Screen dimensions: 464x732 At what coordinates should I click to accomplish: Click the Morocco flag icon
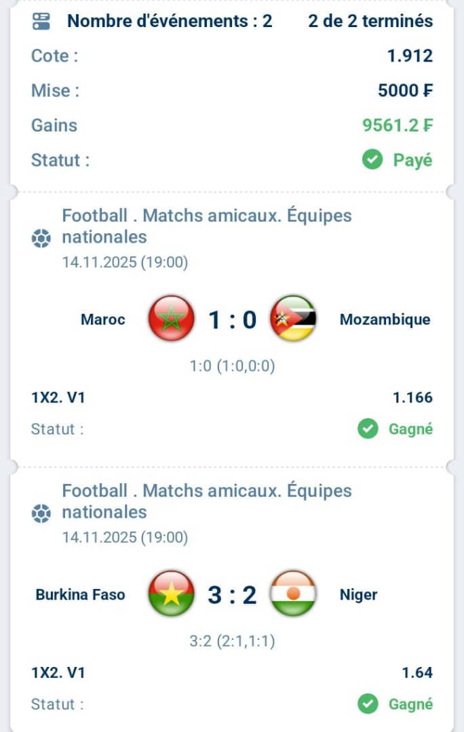[172, 319]
